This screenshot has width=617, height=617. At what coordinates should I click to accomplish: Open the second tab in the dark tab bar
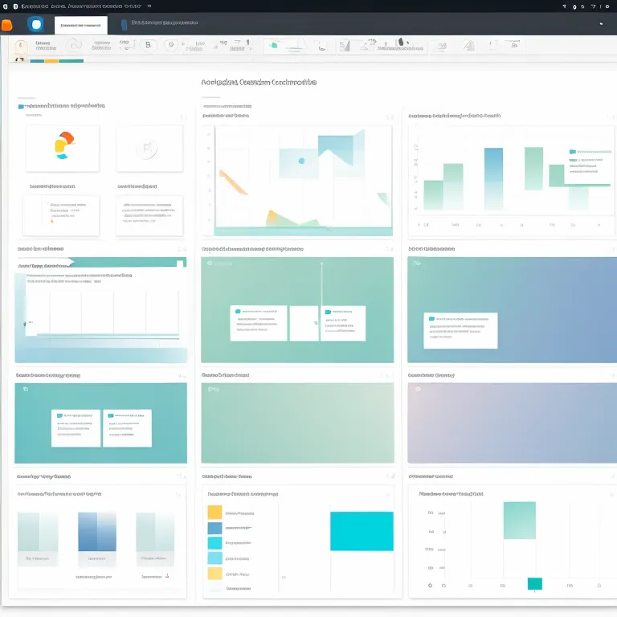coord(161,24)
